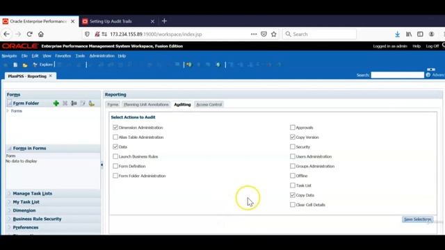Click the rename folder icon
445x250 pixels.
tap(83, 103)
